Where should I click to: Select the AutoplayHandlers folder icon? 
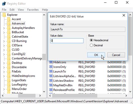[9, 28]
